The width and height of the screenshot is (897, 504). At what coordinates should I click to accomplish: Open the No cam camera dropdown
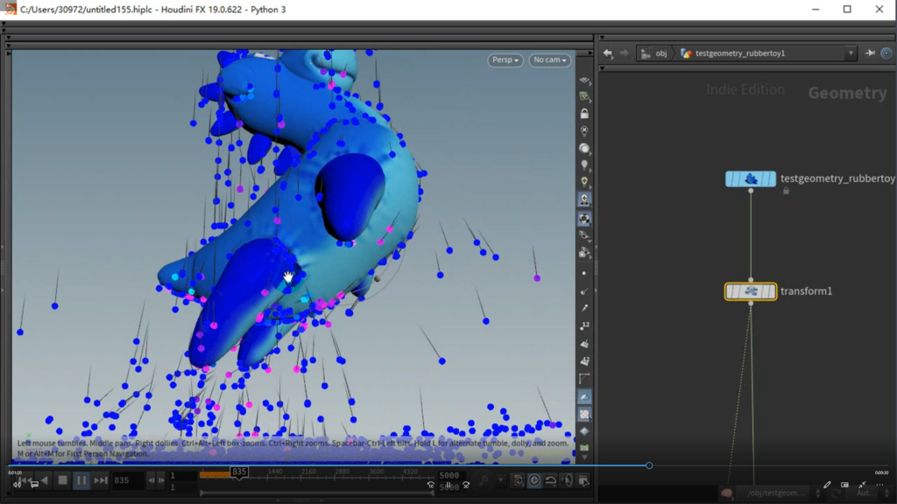[x=551, y=60]
